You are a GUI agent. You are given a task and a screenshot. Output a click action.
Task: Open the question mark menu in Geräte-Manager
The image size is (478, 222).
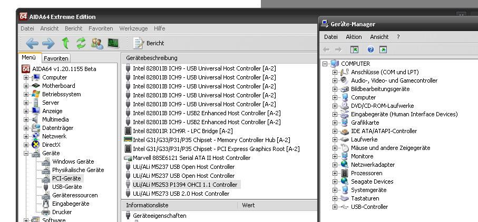(x=398, y=37)
